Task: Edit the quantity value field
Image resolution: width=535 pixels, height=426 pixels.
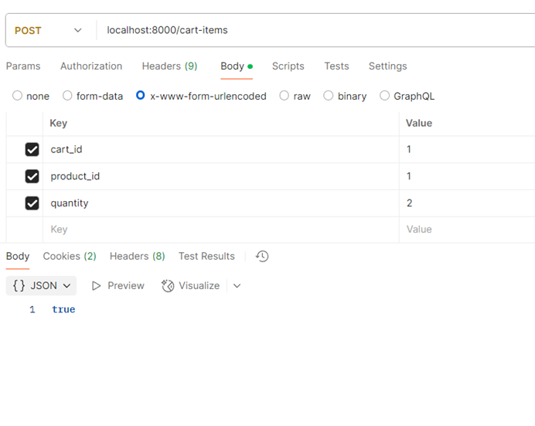Action: point(464,203)
